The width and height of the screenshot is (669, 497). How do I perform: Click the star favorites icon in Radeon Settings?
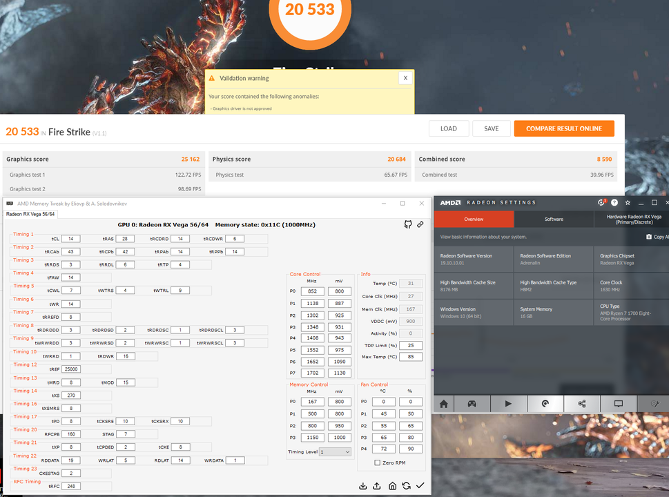628,203
